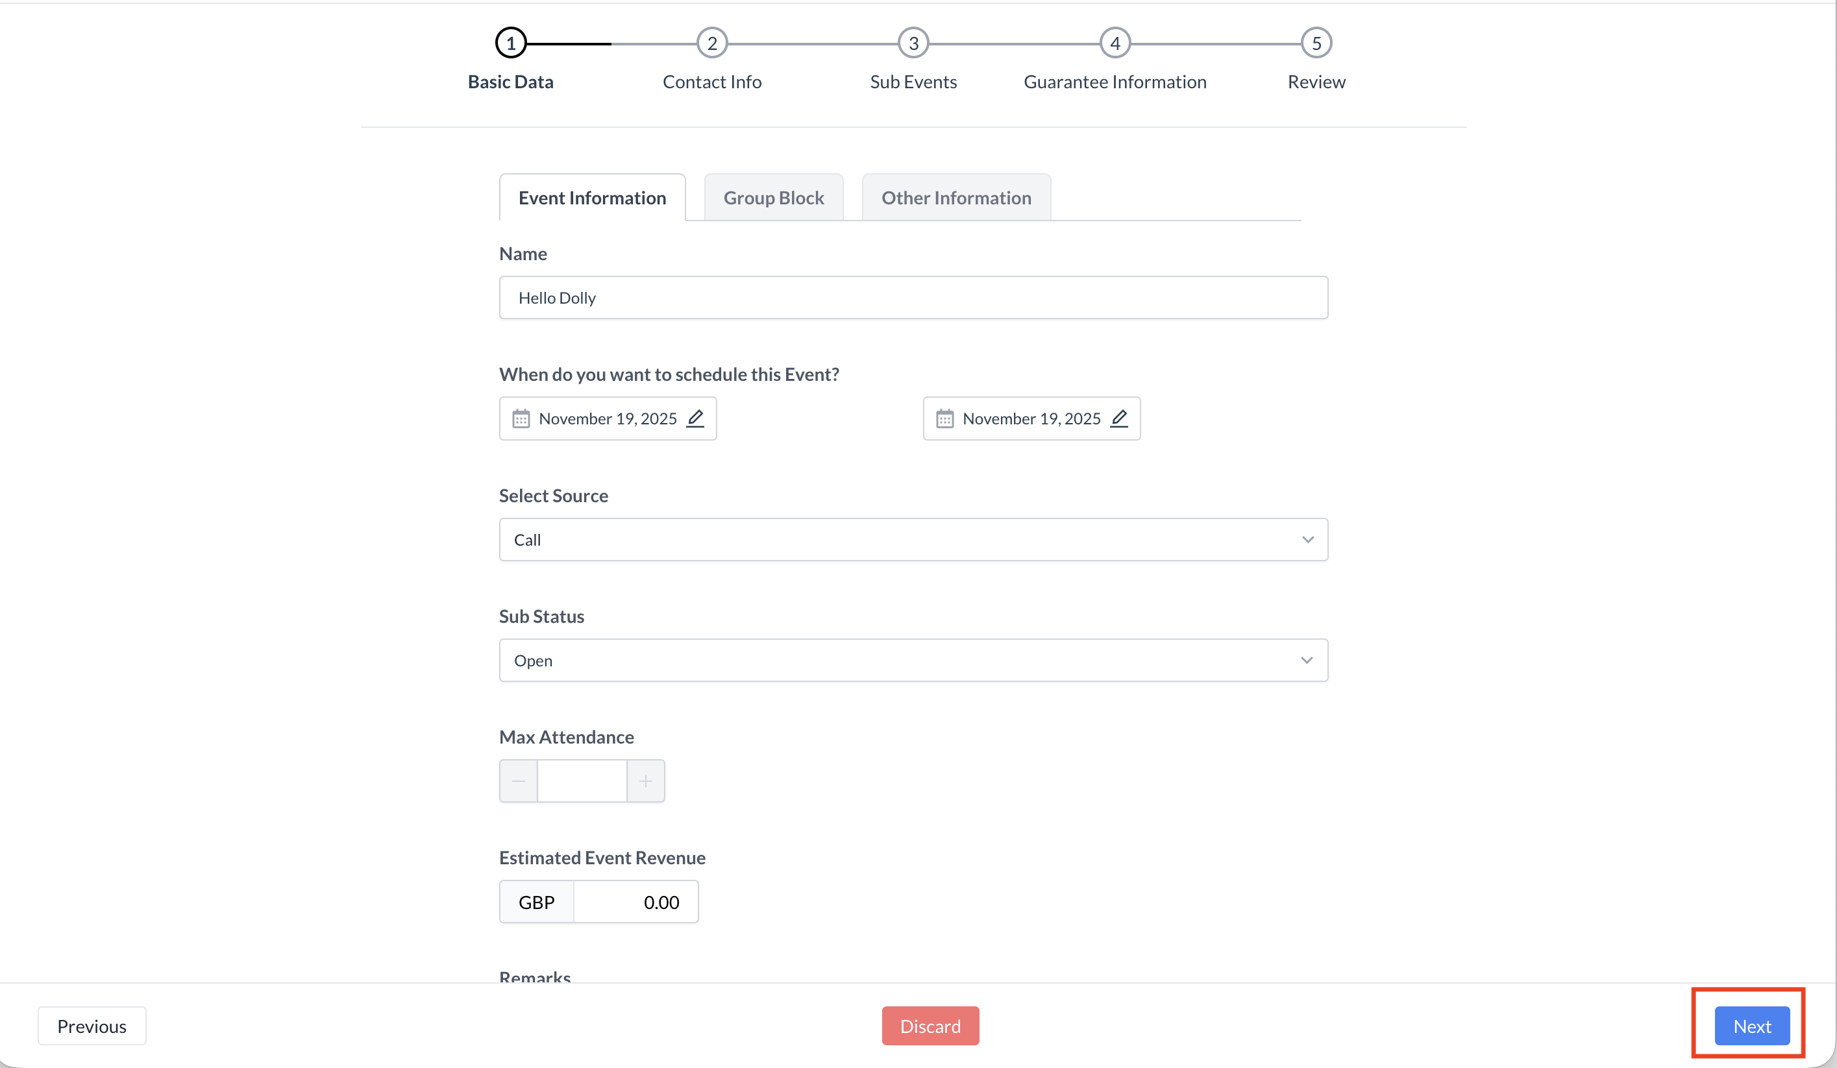1837x1068 pixels.
Task: Click the end date calendar icon
Action: pyautogui.click(x=944, y=419)
